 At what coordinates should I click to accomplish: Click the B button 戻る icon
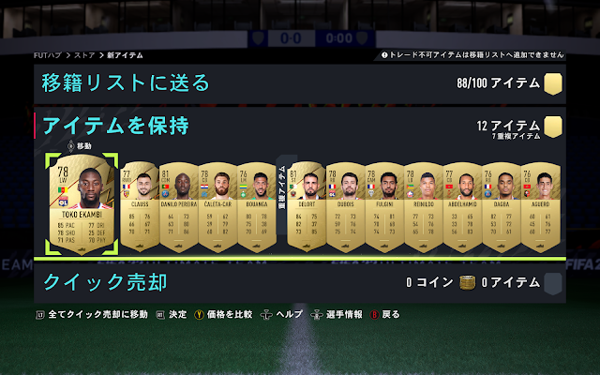[374, 315]
